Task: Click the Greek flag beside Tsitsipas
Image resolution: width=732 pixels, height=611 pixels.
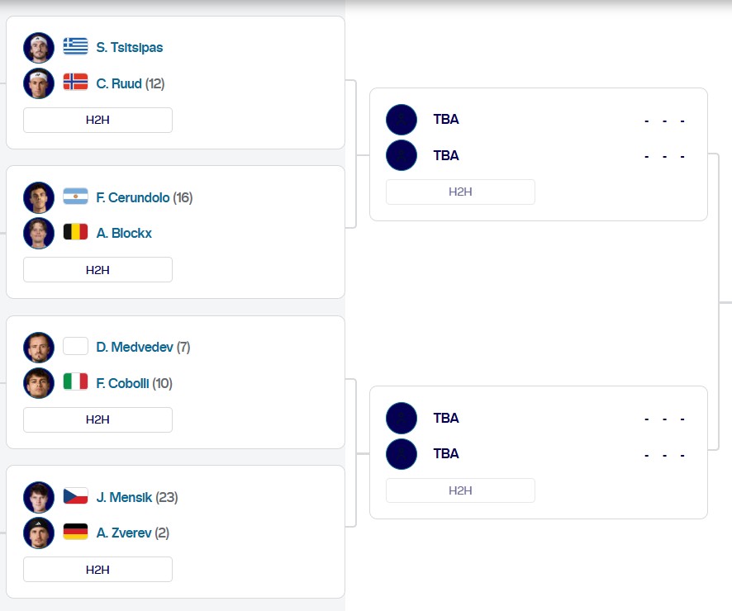Action: (x=75, y=47)
